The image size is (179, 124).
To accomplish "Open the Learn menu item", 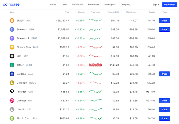I will coord(64,4).
